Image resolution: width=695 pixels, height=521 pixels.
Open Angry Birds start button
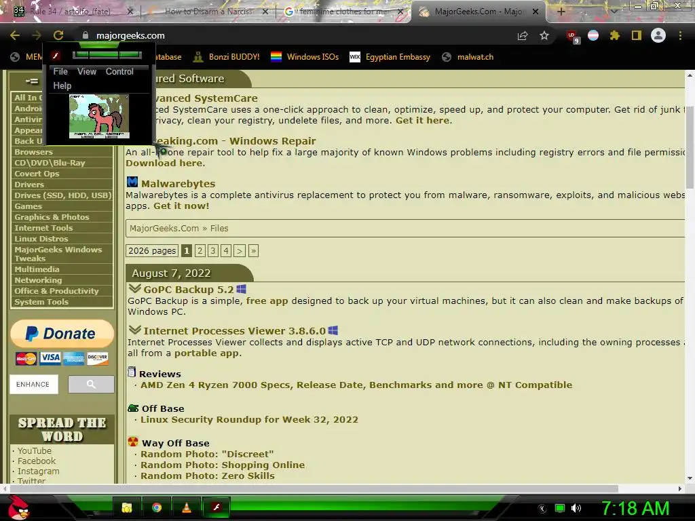18,507
